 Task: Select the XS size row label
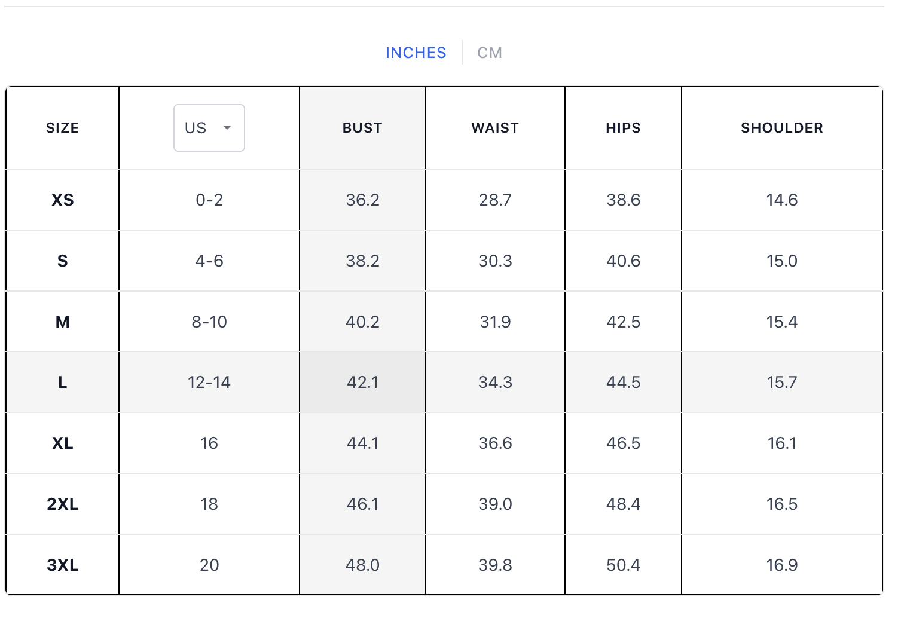(62, 200)
